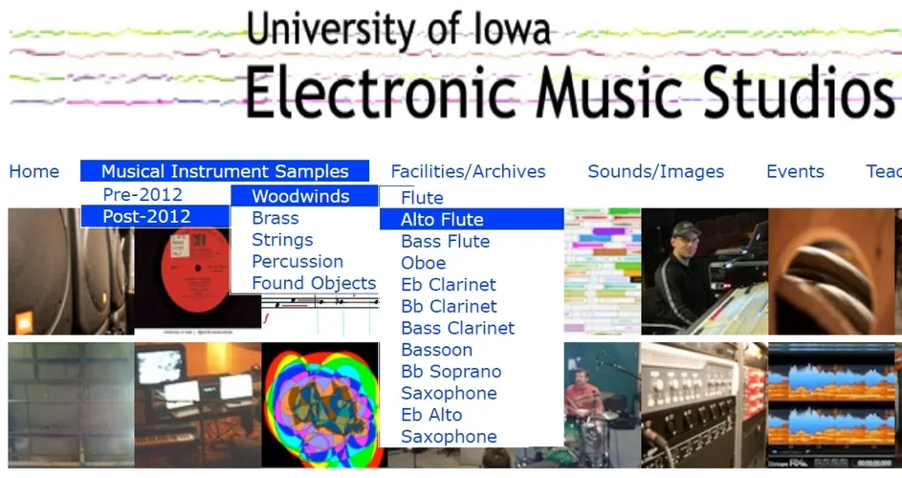The image size is (902, 478).
Task: Open Sounds/Images menu
Action: [x=656, y=171]
